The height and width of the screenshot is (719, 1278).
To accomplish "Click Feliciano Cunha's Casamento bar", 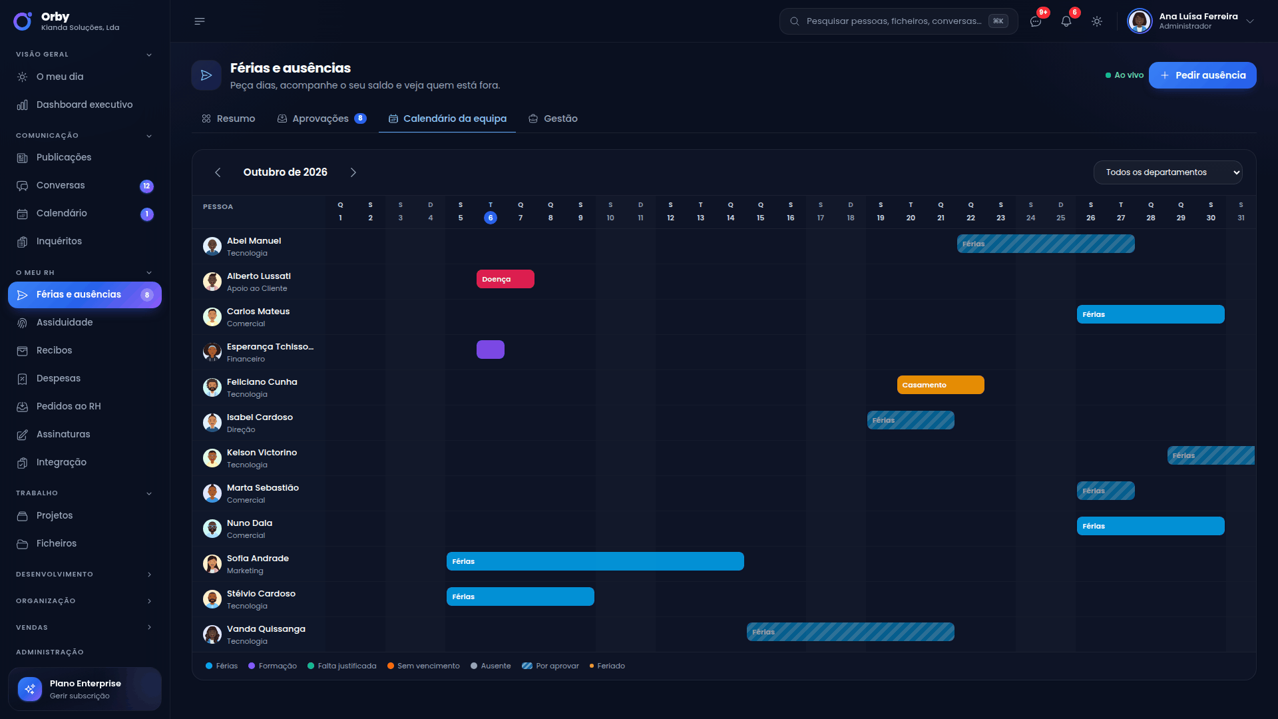I will [941, 385].
